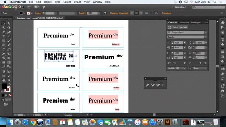Select the Line Segment tool
Screen dimensions: 226x127
[x=9, y=36]
